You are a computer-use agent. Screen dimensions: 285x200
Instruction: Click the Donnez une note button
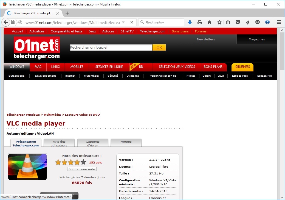point(82,169)
